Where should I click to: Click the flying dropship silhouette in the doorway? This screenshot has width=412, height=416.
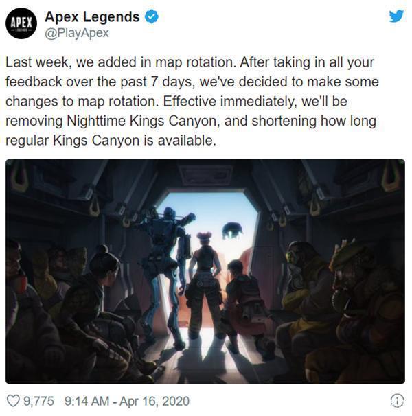(232, 230)
